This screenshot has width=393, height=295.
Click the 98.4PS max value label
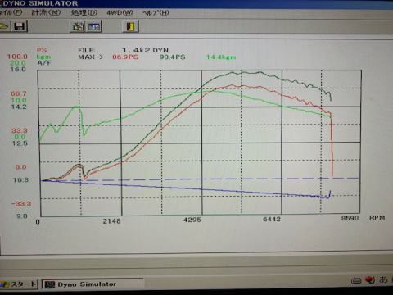click(x=172, y=57)
